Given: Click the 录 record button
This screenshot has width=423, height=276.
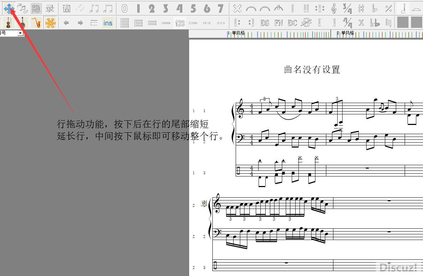Looking at the screenshot, I should [50, 8].
